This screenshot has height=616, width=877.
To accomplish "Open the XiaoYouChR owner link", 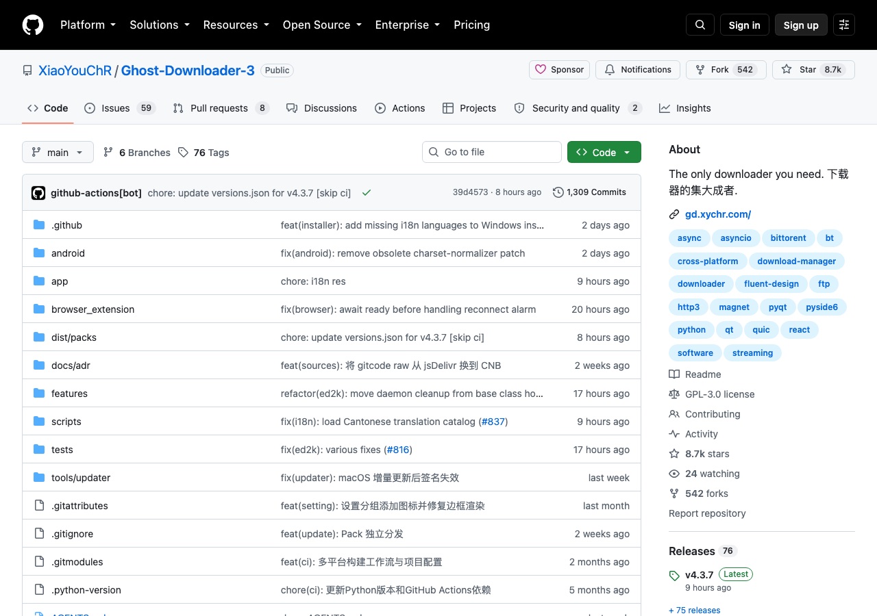I will click(x=75, y=70).
